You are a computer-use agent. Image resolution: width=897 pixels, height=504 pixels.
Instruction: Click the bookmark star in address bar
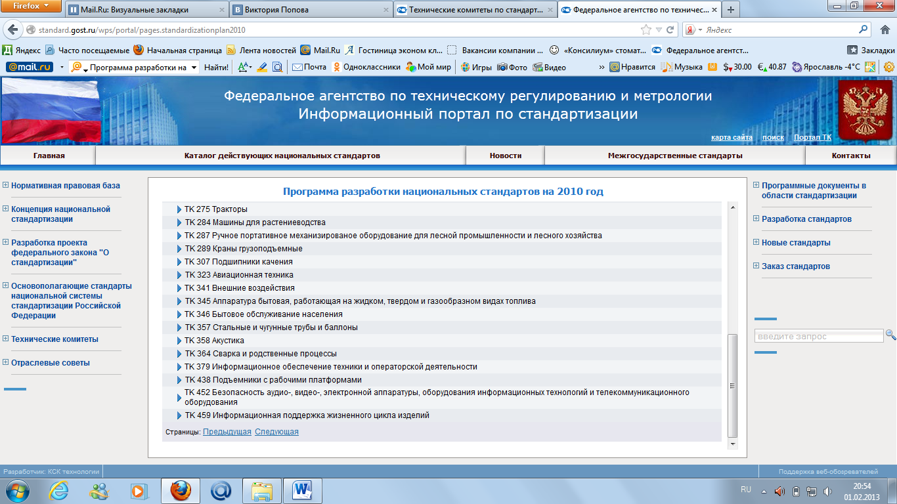[x=646, y=30]
